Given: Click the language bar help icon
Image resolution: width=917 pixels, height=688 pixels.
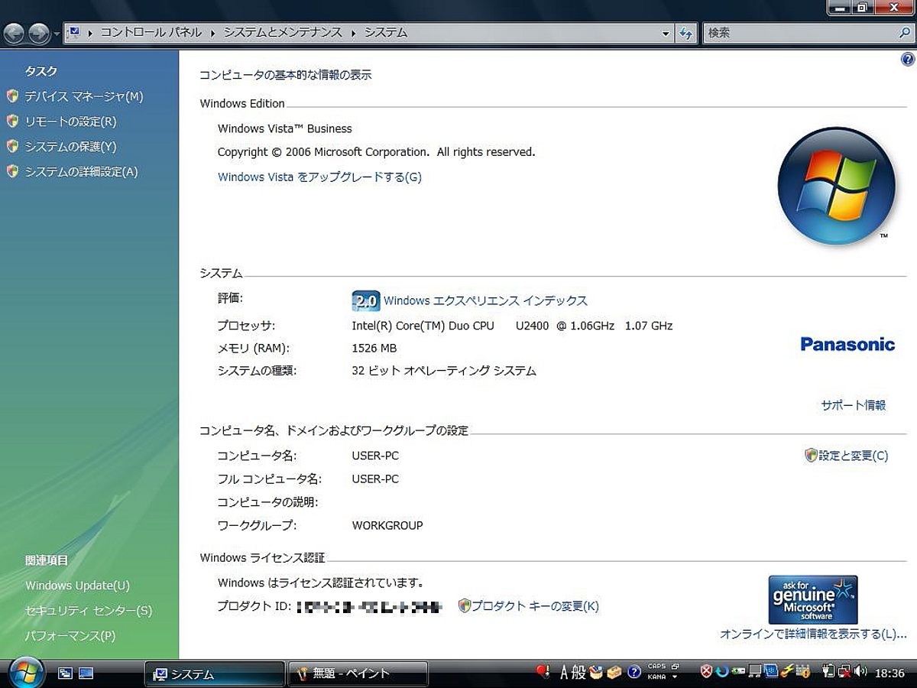Looking at the screenshot, I should (x=634, y=672).
